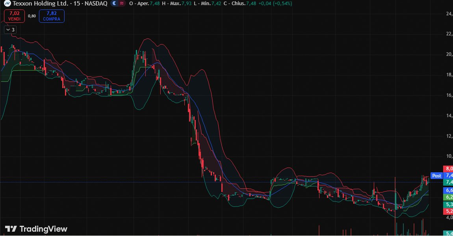Click the +0,04 (+0,54%) change value
This screenshot has height=236, width=453.
(275, 4)
